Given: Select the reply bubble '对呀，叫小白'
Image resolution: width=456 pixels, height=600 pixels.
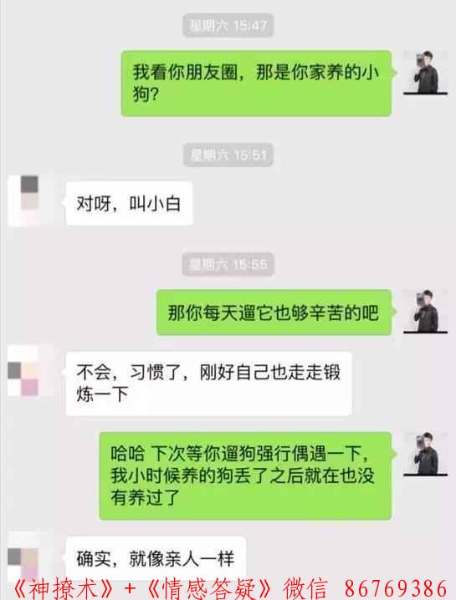Looking at the screenshot, I should [x=129, y=203].
